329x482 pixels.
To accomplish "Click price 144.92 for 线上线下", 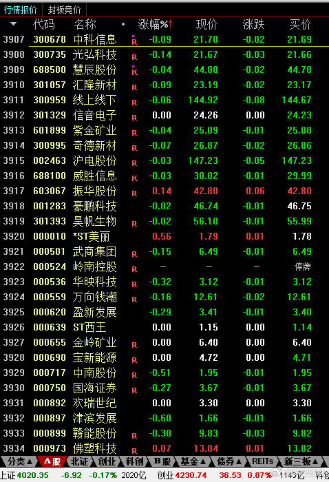I will click(x=203, y=101).
